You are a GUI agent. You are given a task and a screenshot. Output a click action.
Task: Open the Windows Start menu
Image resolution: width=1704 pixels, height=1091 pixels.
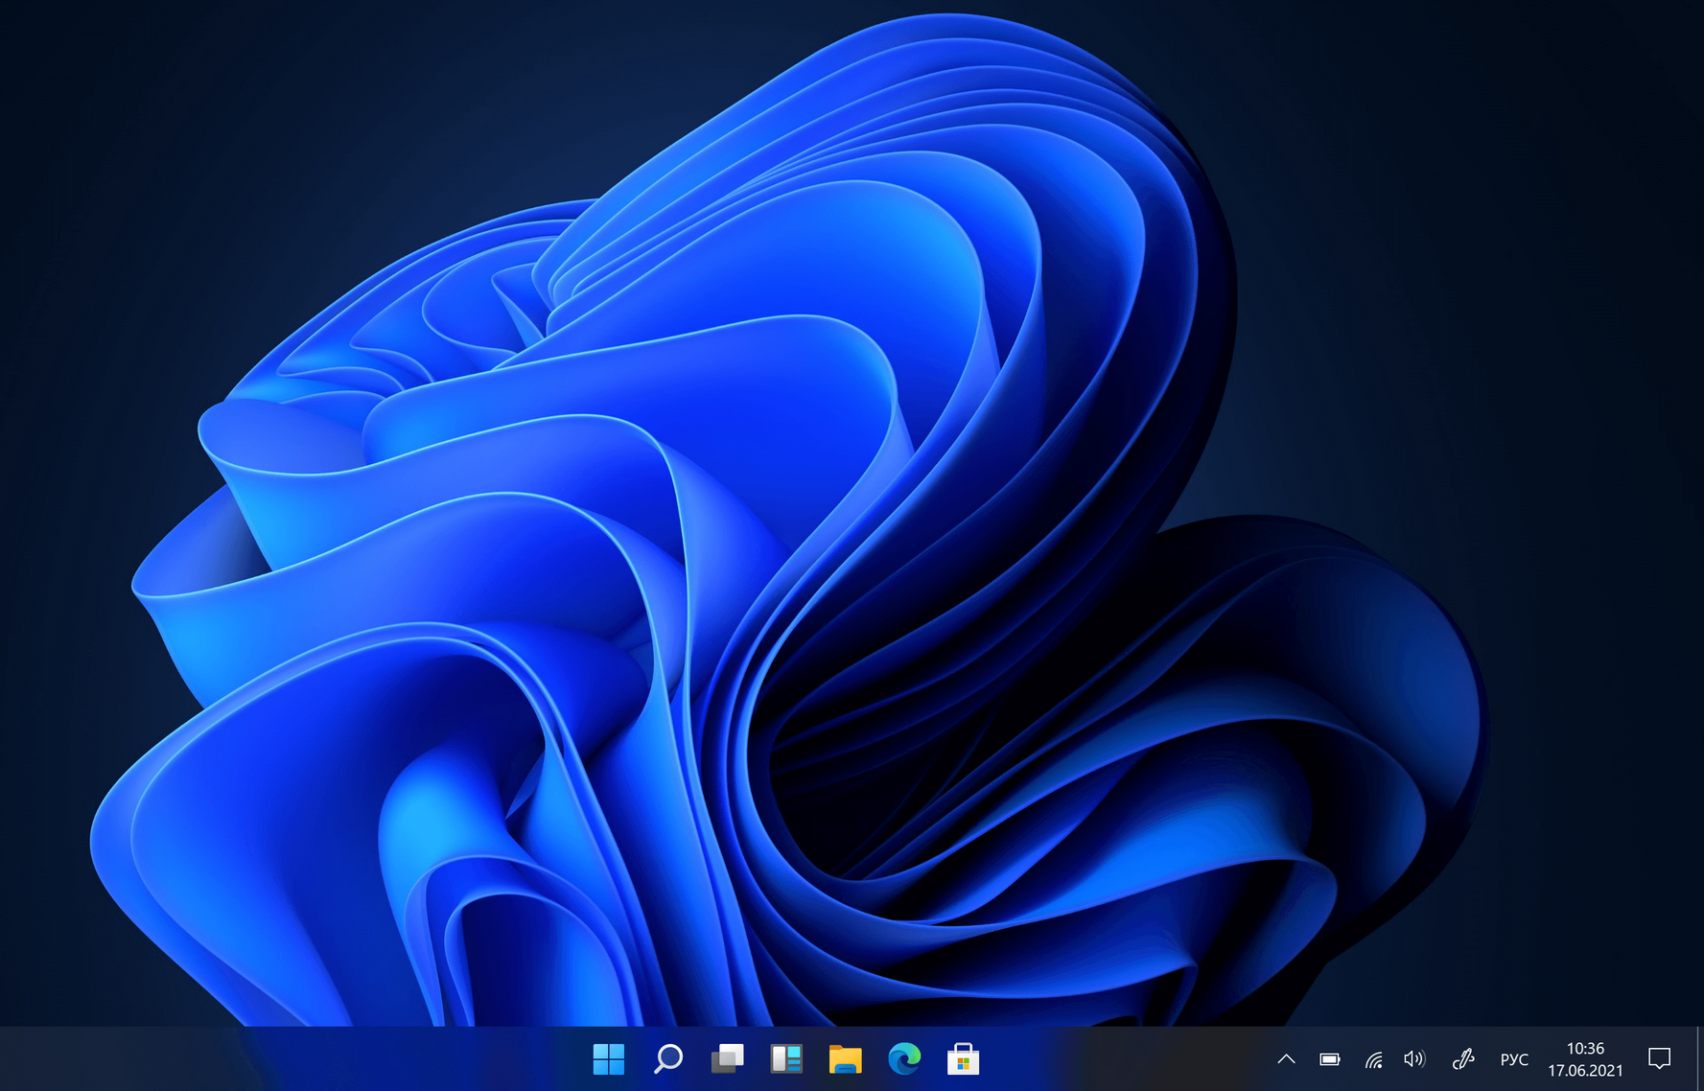pos(609,1059)
